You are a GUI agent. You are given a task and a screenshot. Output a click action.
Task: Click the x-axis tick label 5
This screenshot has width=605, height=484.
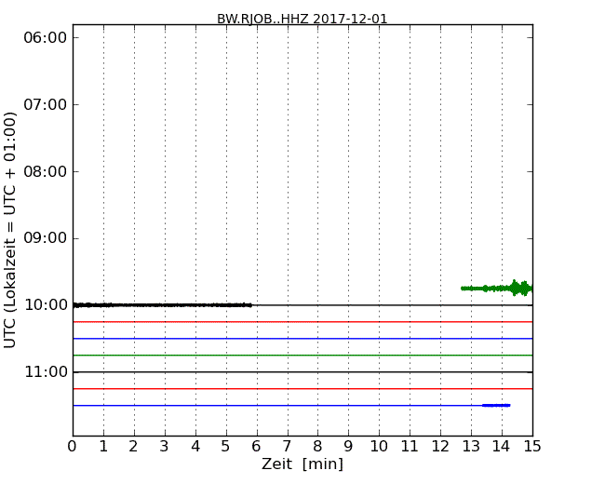pos(226,446)
